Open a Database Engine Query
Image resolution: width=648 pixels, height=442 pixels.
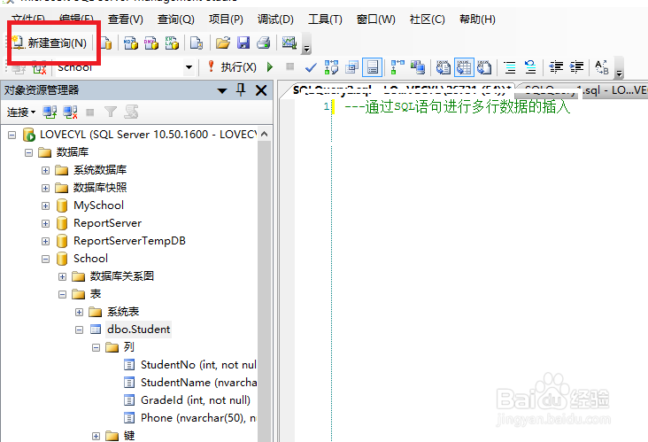[x=106, y=43]
